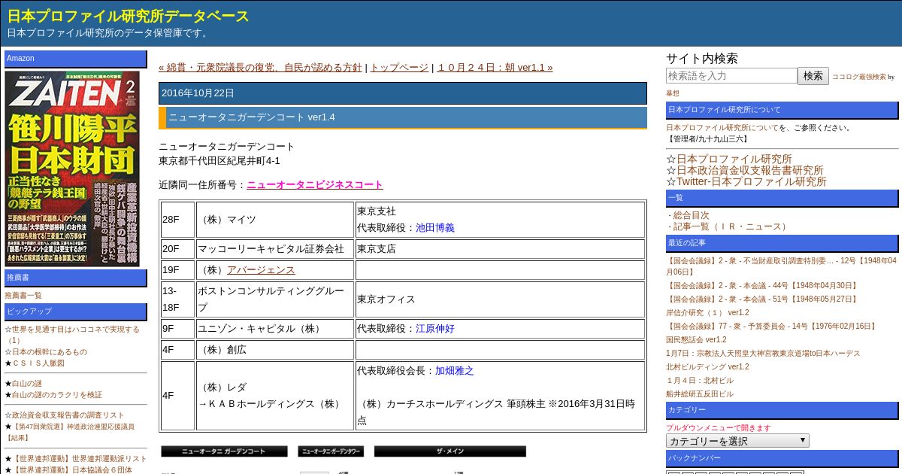The width and height of the screenshot is (902, 474).
Task: Click the ニューオータニ ガーデンコート banner image
Action: point(224,451)
